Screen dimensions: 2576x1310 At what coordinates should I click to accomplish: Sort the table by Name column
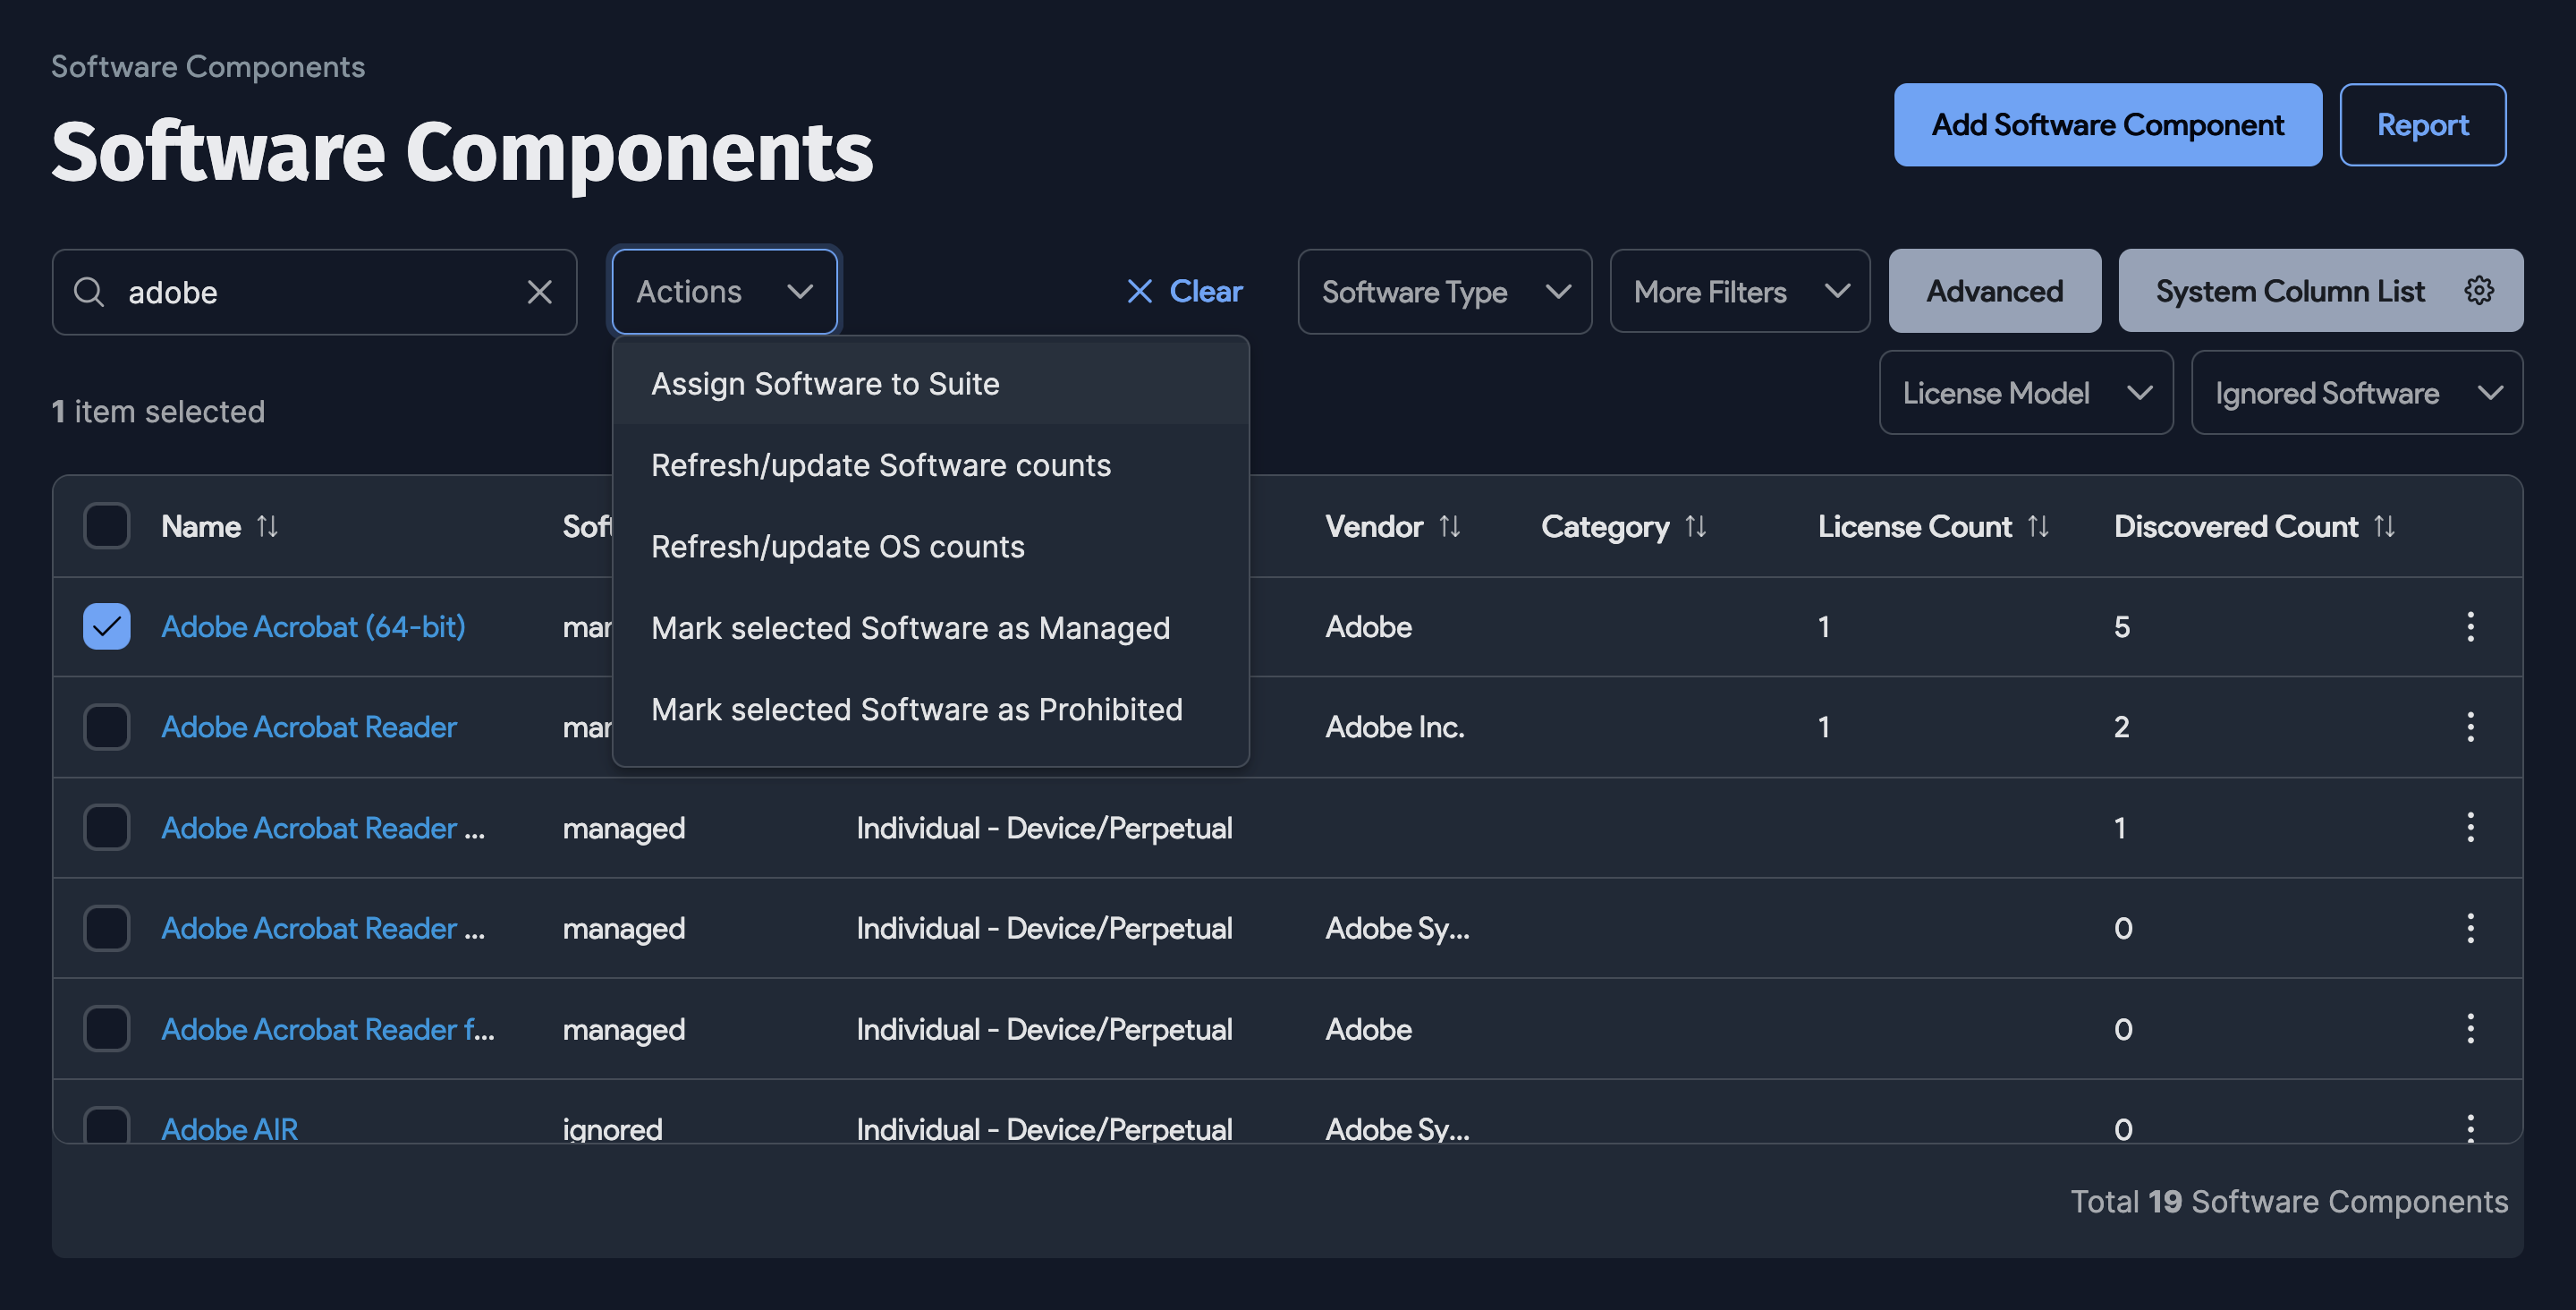pyautogui.click(x=267, y=525)
